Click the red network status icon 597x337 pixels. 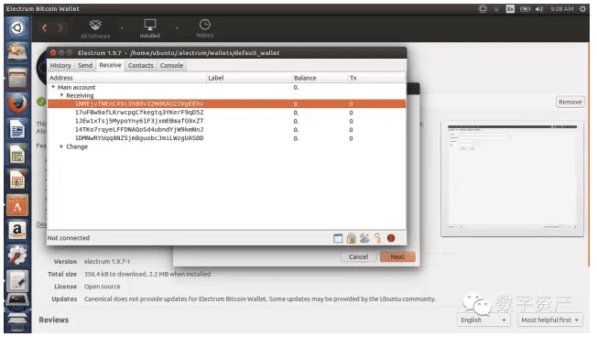click(391, 238)
